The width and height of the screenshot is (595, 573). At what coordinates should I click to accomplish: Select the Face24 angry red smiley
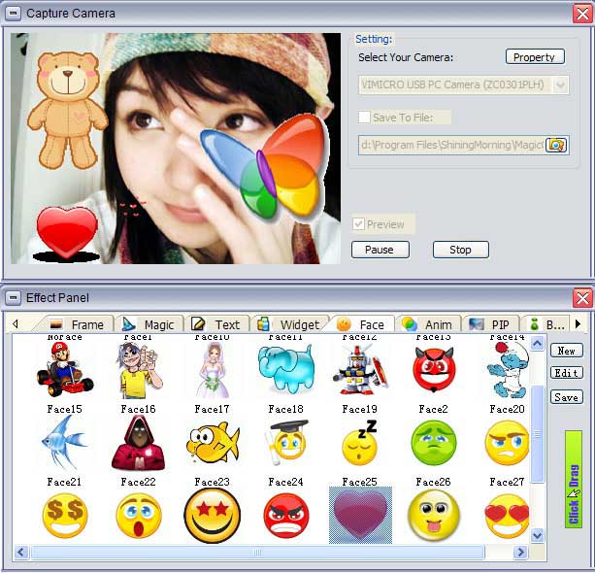(x=286, y=516)
